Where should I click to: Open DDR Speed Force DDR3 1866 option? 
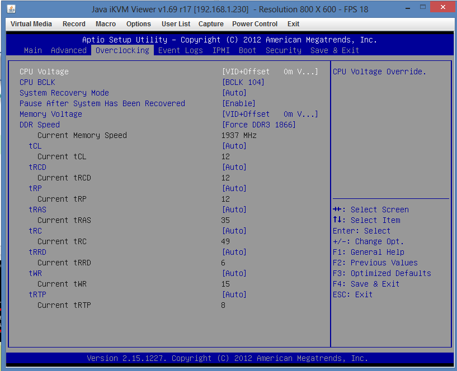click(259, 125)
